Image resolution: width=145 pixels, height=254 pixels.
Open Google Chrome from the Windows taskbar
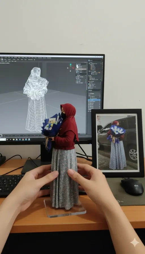pos(23,139)
